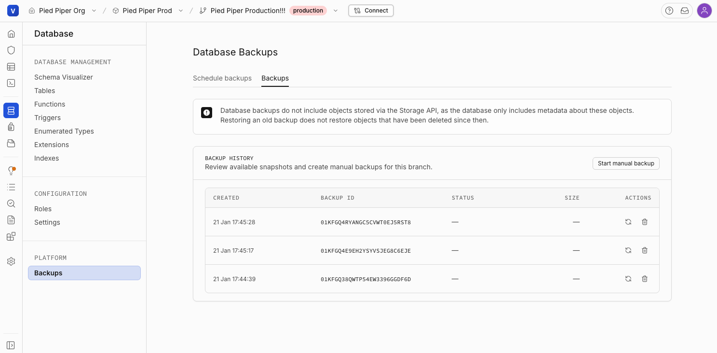Click the Connect button

[x=371, y=11]
